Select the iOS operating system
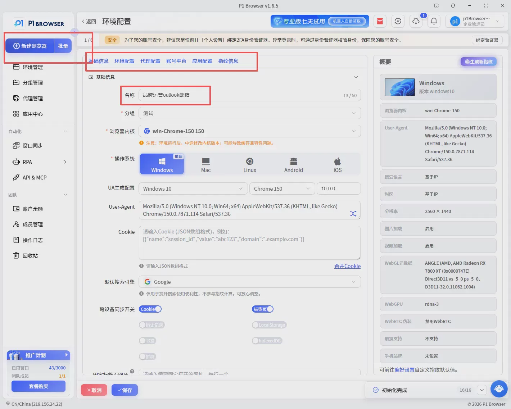 (338, 164)
